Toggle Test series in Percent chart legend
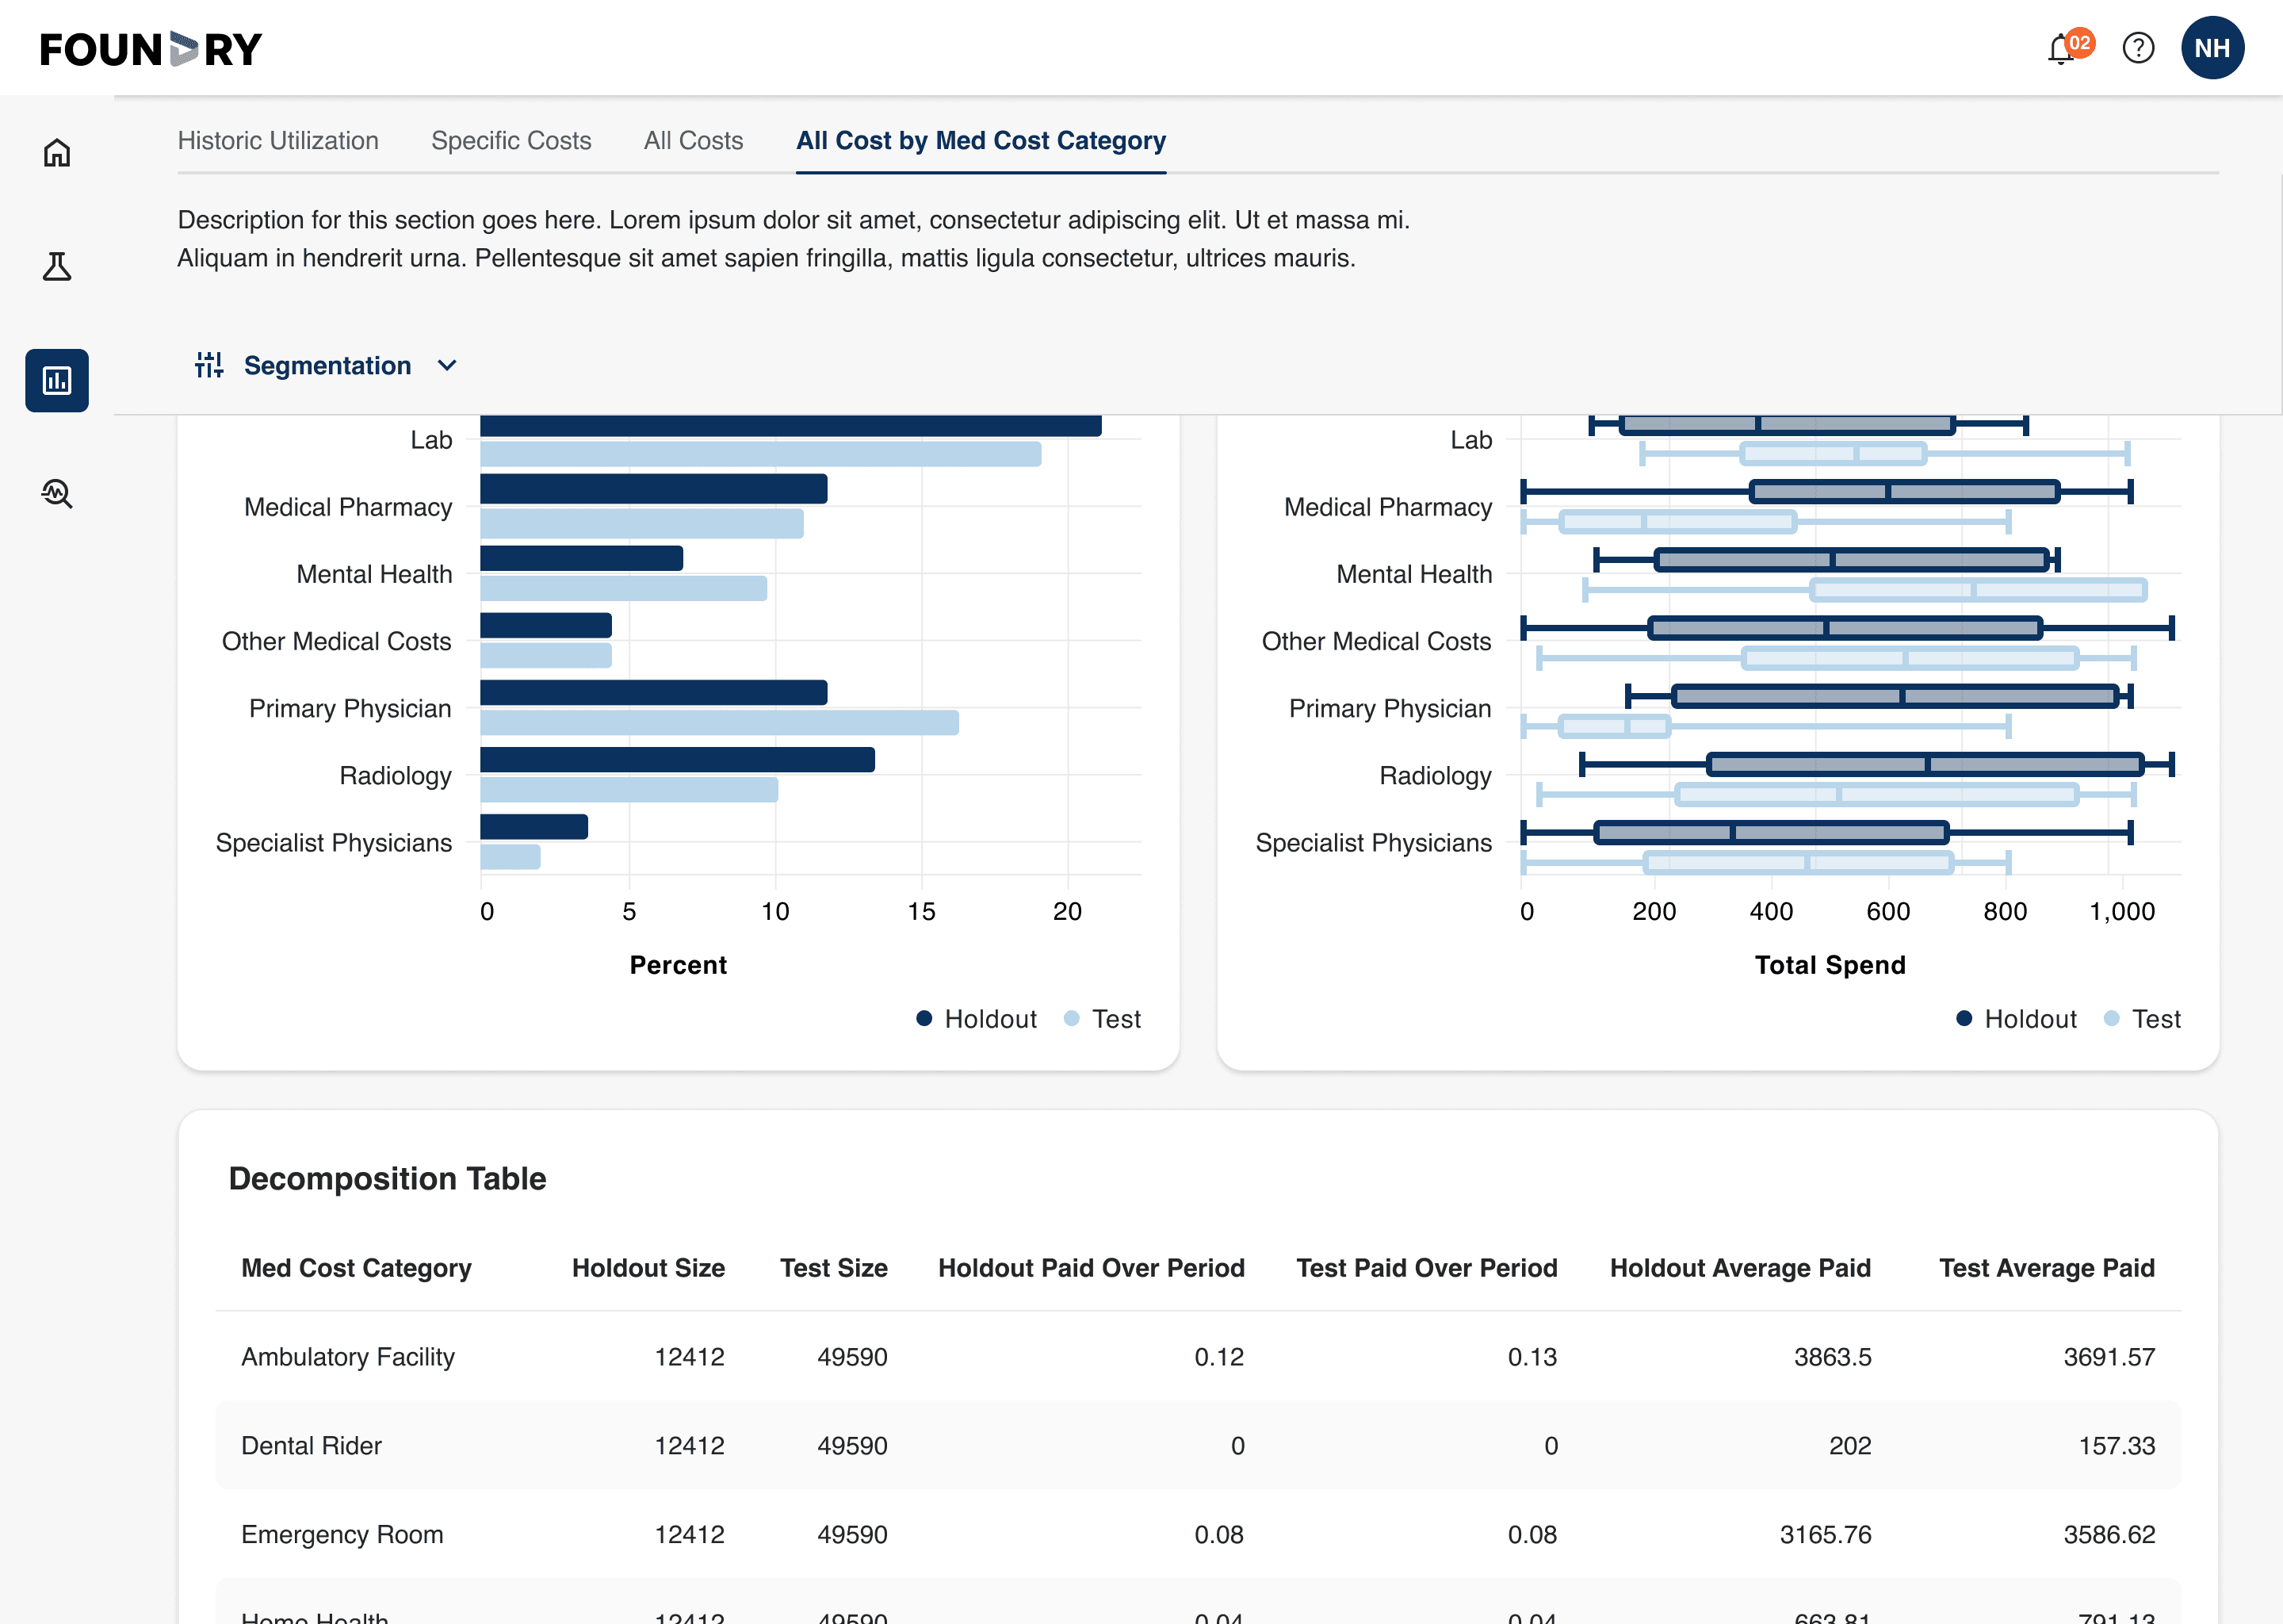Screen dimensions: 2283x1624 coord(1103,1019)
